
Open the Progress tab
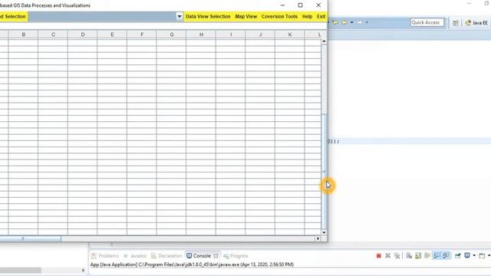click(236, 256)
